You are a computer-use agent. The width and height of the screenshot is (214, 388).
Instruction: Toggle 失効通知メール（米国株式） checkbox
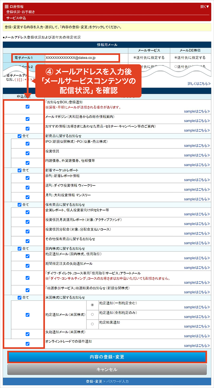(27, 334)
